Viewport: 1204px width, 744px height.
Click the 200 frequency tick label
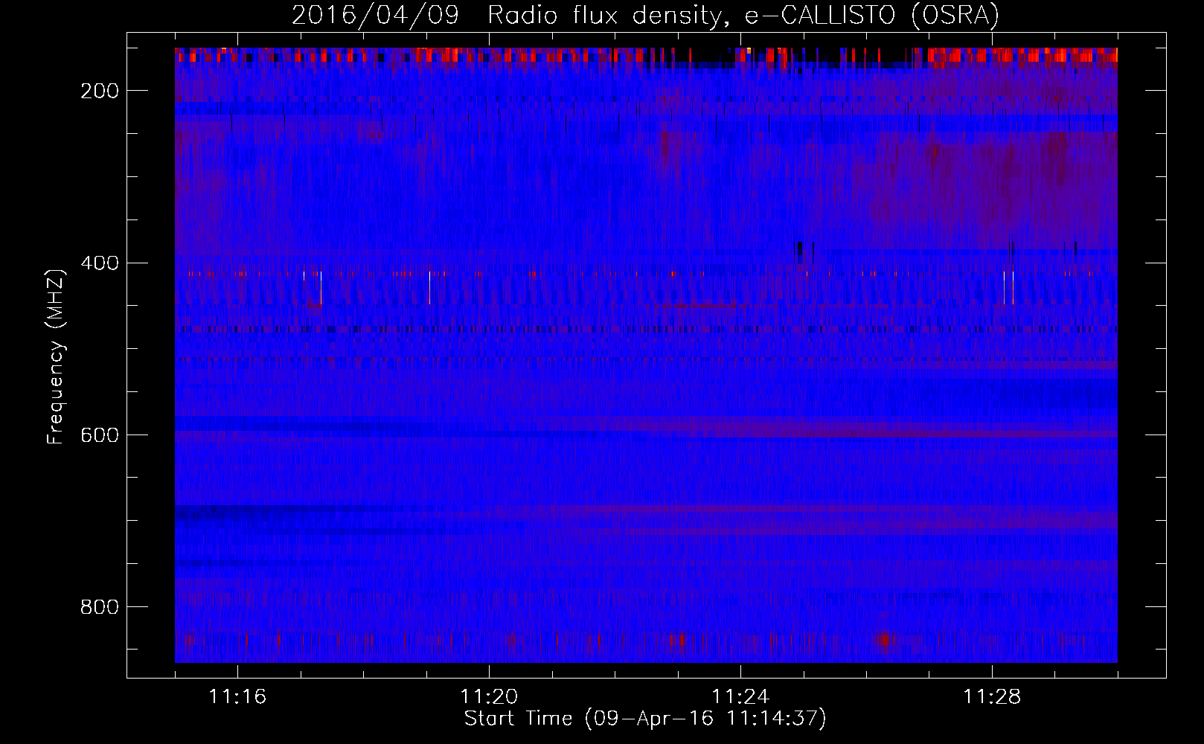100,91
